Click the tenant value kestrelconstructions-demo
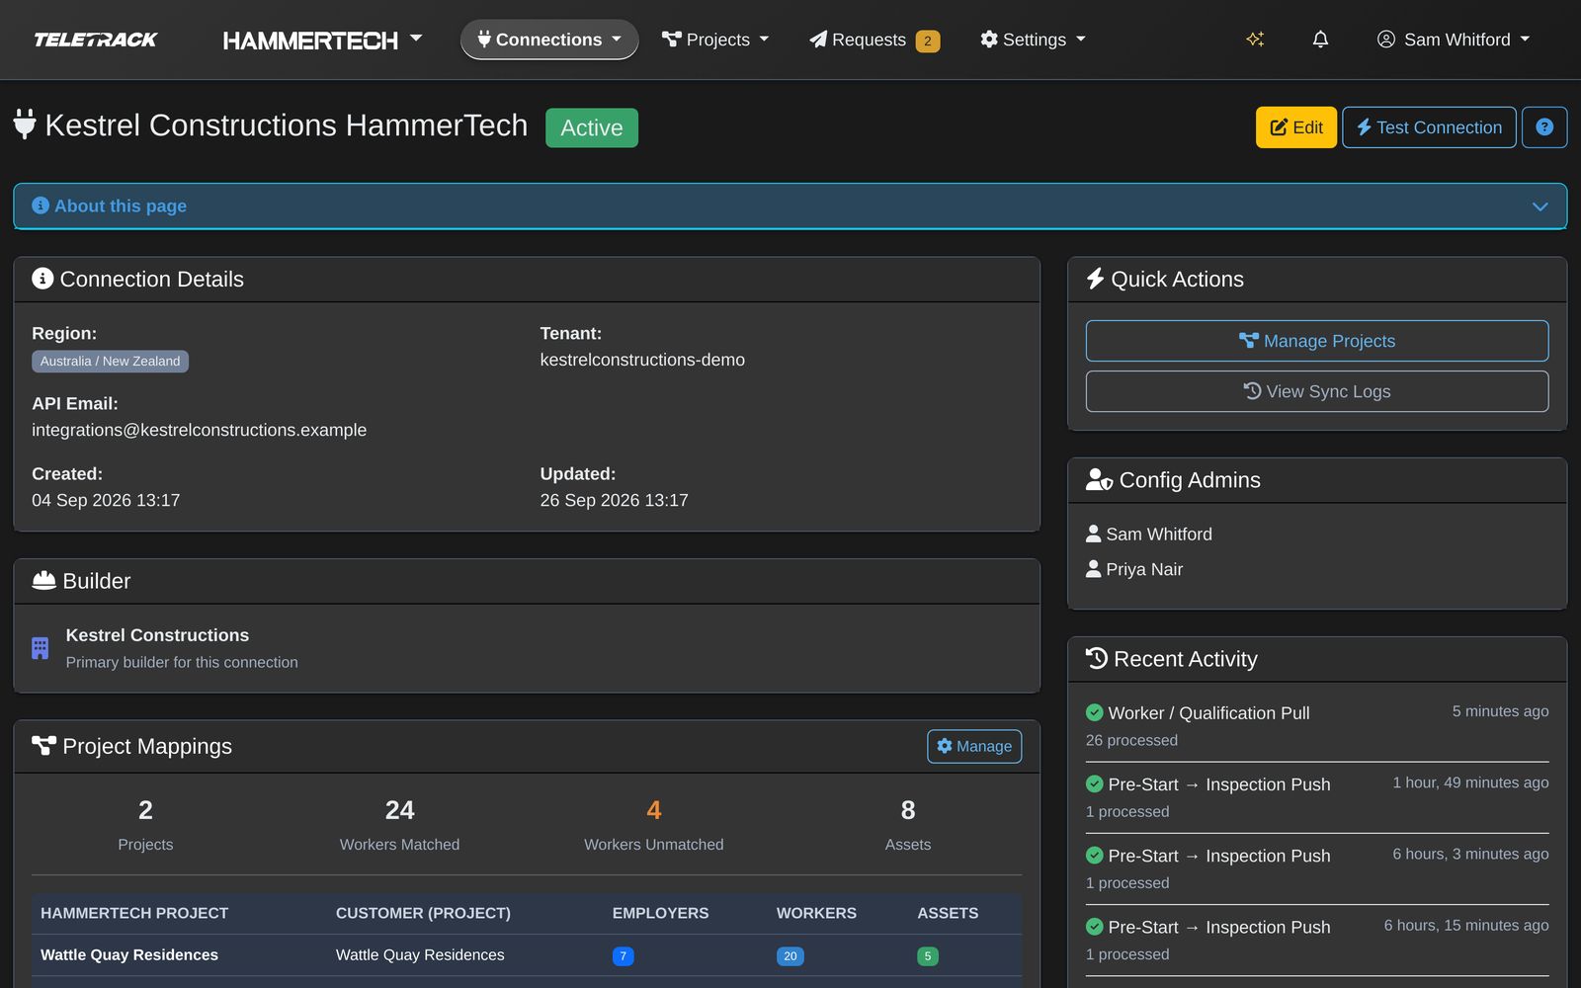This screenshot has width=1581, height=988. coord(642,360)
